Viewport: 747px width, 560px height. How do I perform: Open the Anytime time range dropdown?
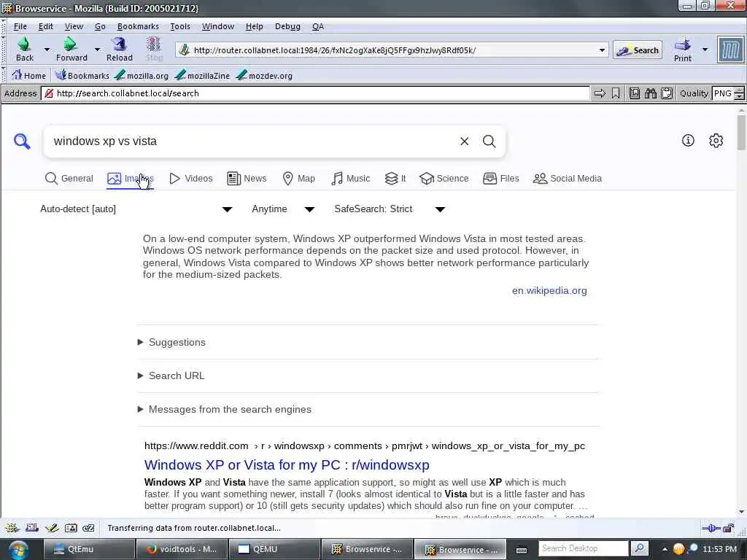click(283, 209)
